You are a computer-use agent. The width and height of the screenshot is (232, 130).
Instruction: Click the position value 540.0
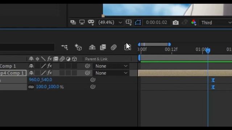pyautogui.click(x=47, y=80)
